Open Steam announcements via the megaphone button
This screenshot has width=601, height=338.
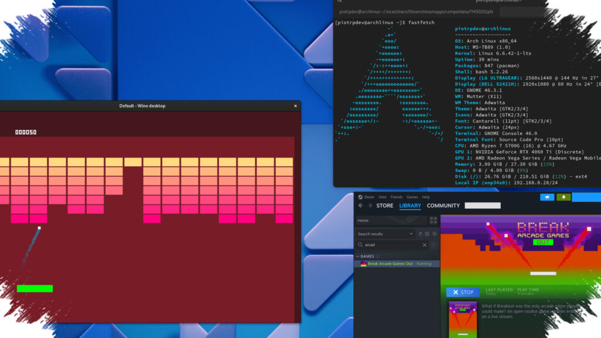(547, 197)
